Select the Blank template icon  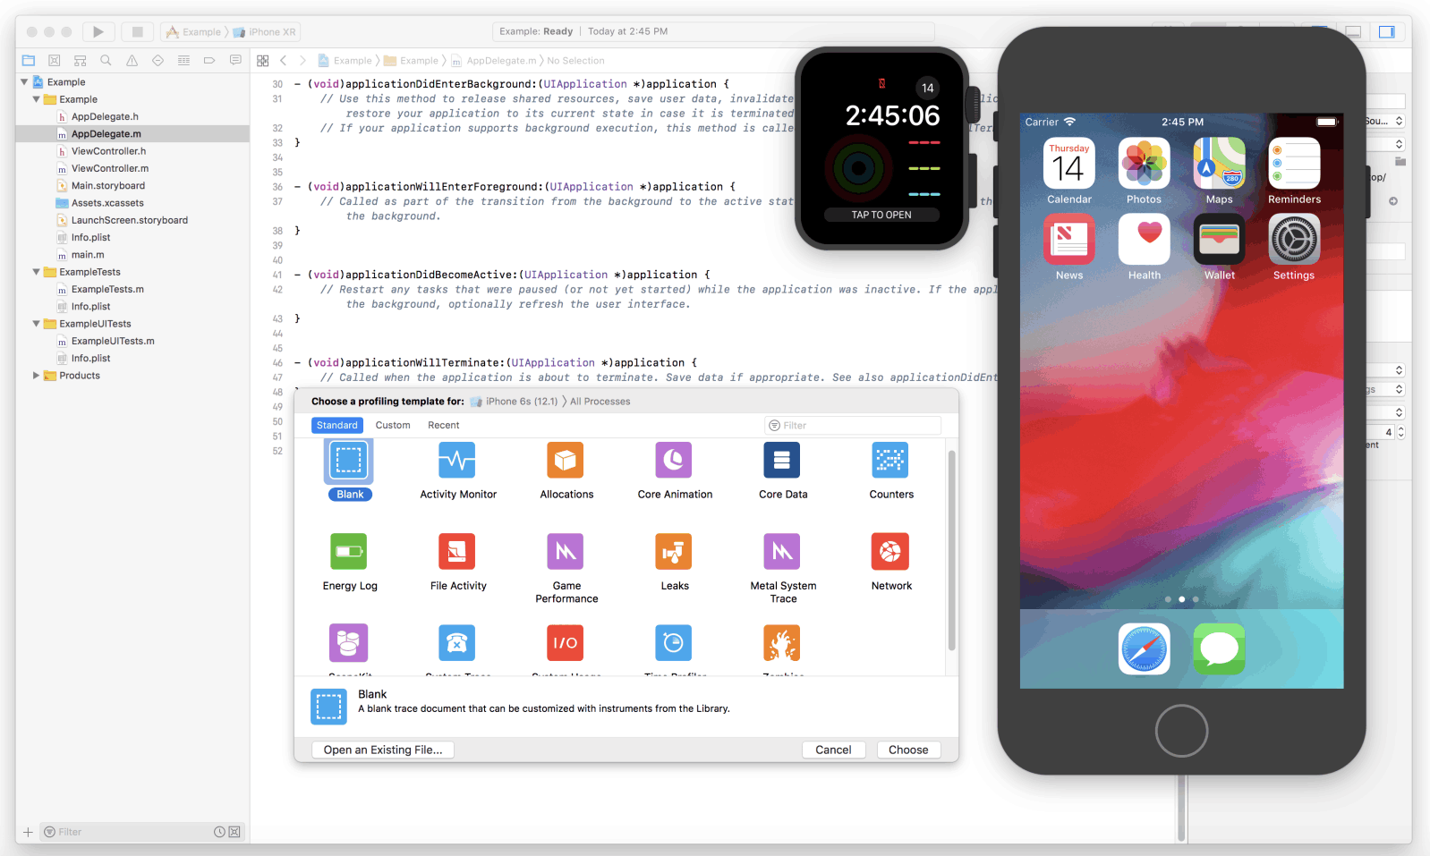click(349, 461)
